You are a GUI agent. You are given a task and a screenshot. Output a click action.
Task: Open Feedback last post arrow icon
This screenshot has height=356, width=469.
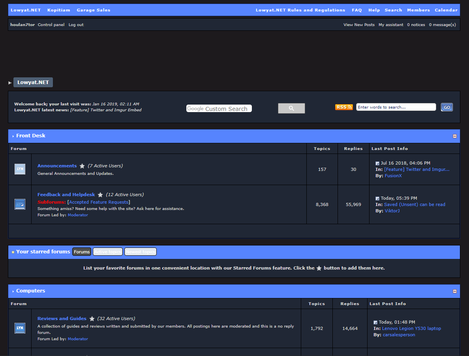pos(377,199)
